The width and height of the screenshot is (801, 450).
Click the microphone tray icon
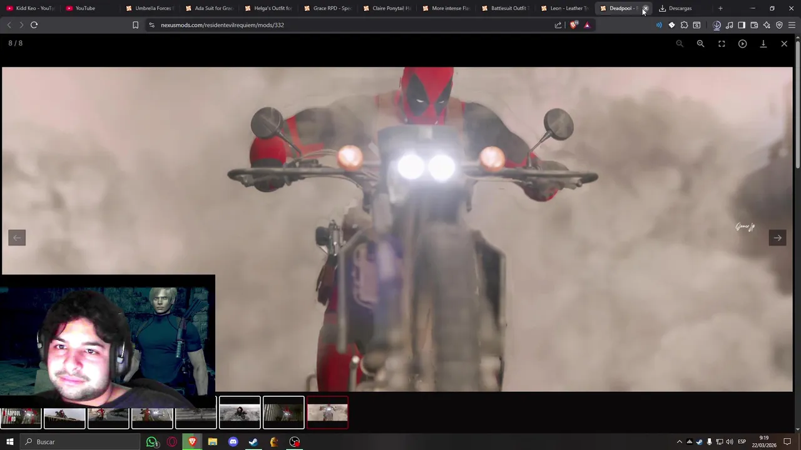[x=709, y=442]
